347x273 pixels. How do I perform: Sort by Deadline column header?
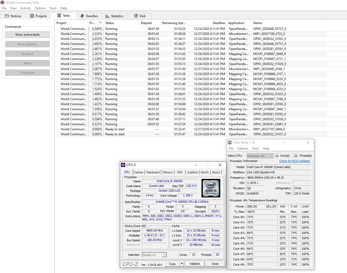coord(207,23)
